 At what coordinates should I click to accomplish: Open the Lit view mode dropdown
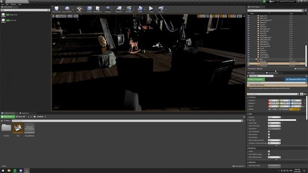(70, 16)
